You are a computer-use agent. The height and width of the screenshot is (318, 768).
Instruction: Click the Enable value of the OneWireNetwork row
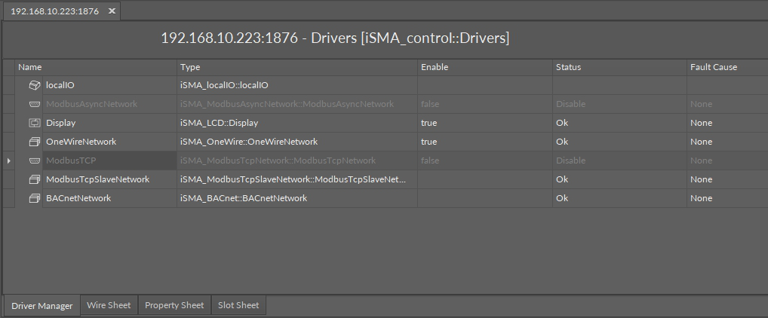tap(429, 142)
